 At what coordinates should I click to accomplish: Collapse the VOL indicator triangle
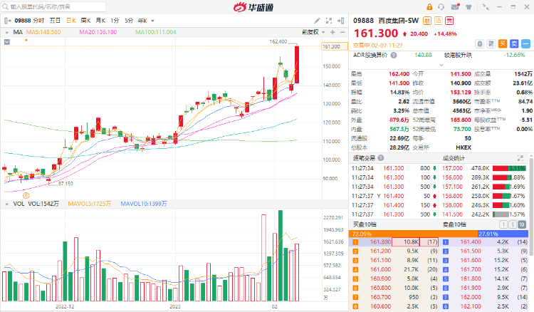pyautogui.click(x=7, y=204)
